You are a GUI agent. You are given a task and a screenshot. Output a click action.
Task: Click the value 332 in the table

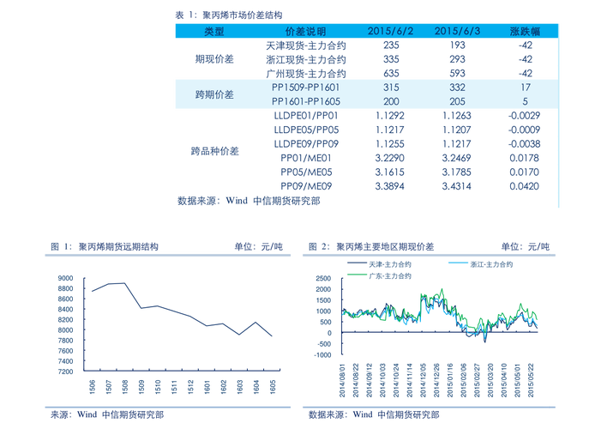point(457,88)
